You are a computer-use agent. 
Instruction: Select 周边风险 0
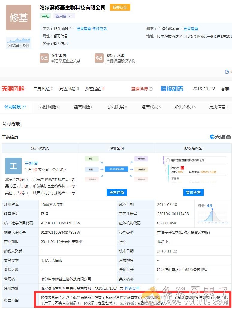69,89
